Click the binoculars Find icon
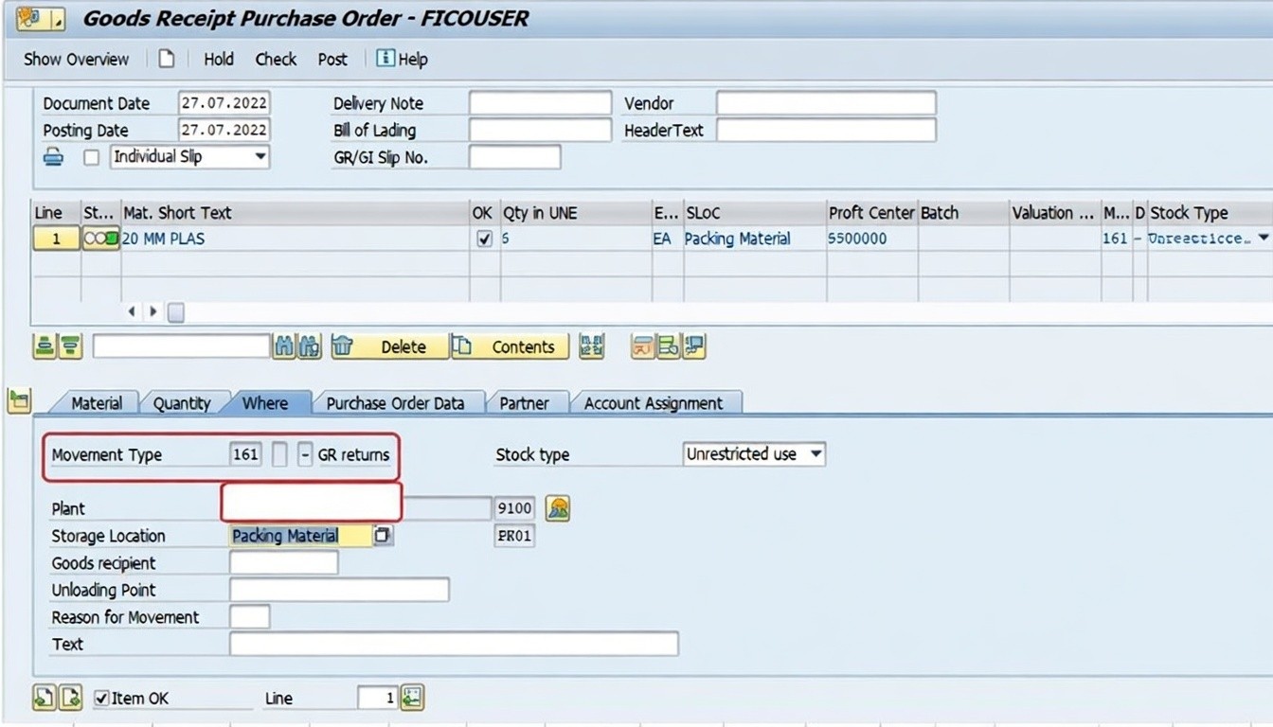The width and height of the screenshot is (1273, 727). (x=284, y=347)
